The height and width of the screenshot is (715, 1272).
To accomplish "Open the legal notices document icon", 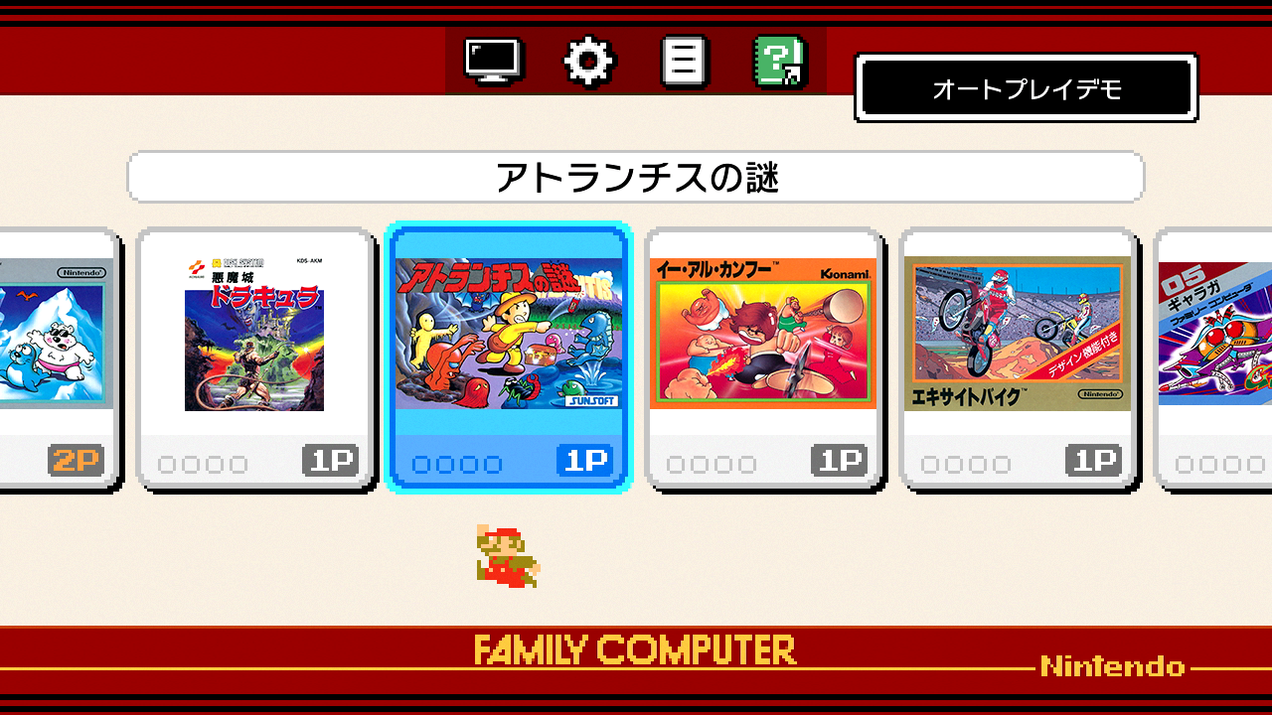I will tap(685, 62).
